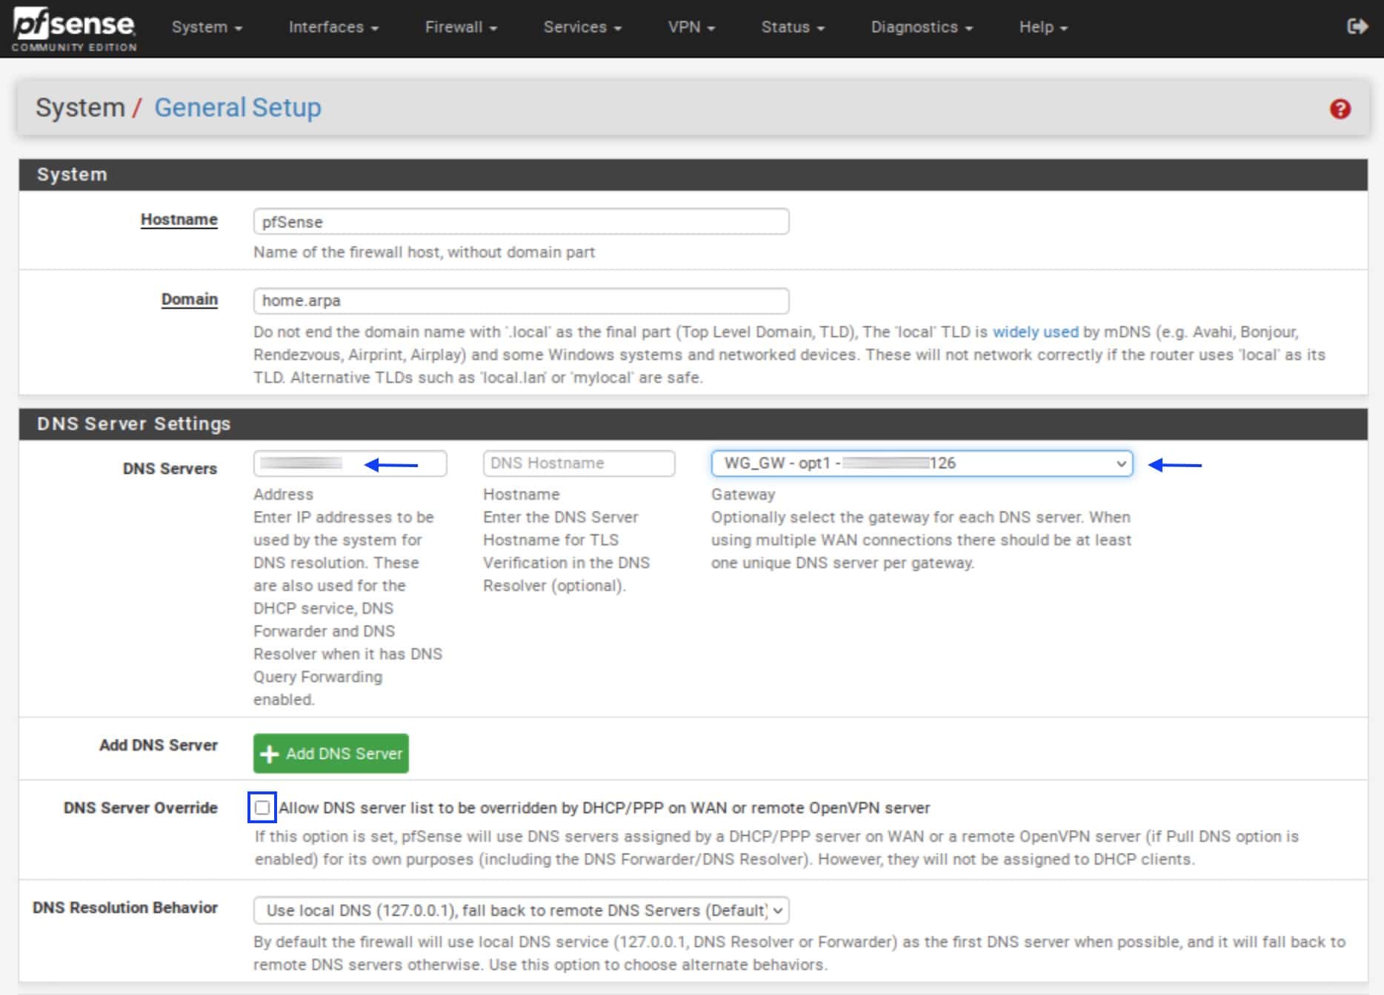The image size is (1384, 995).
Task: Open the Status menu
Action: pyautogui.click(x=793, y=27)
